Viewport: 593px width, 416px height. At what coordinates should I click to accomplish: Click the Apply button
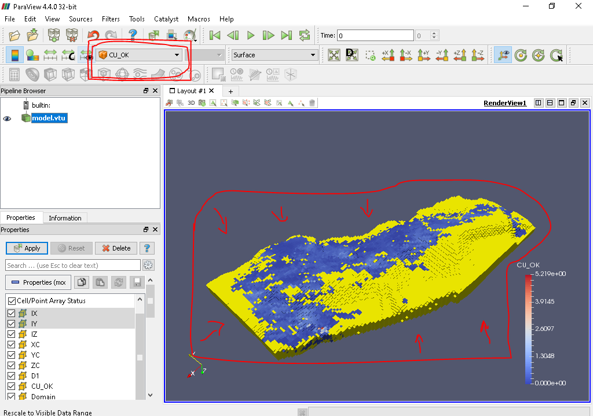(x=27, y=248)
